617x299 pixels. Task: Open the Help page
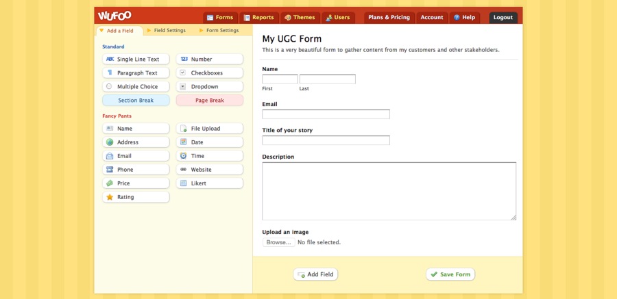point(464,18)
